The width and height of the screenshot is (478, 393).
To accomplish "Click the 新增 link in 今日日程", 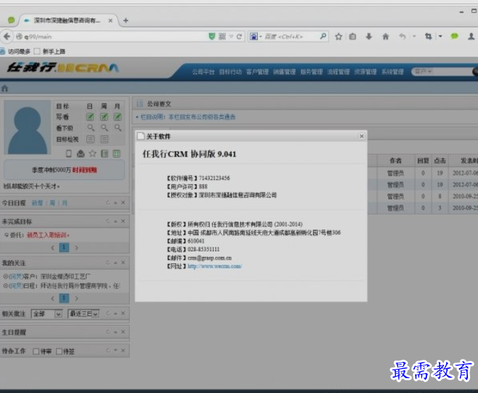I will click(38, 203).
